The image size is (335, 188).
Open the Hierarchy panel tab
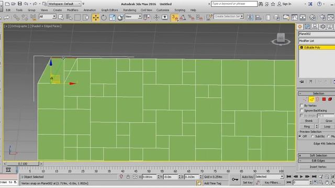315,27
